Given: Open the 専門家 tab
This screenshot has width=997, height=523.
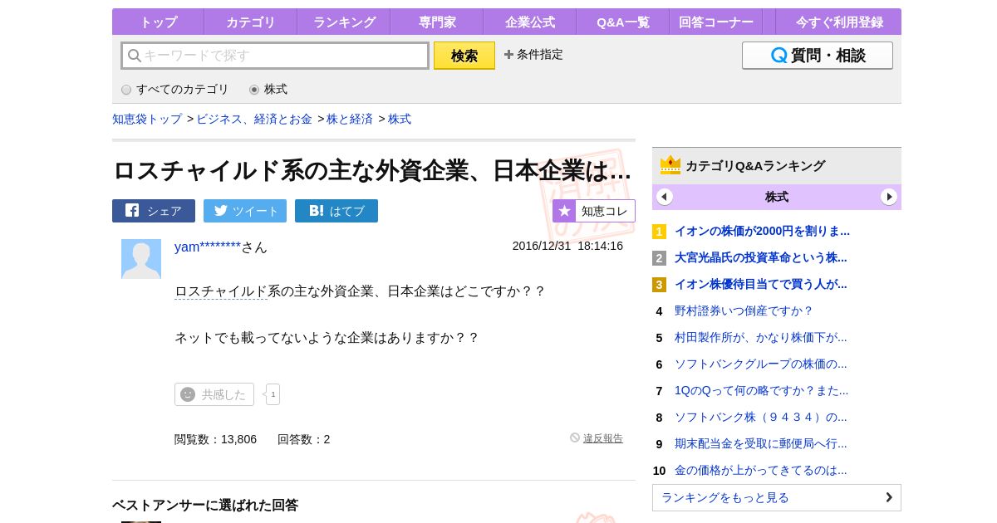Looking at the screenshot, I should click(x=437, y=22).
